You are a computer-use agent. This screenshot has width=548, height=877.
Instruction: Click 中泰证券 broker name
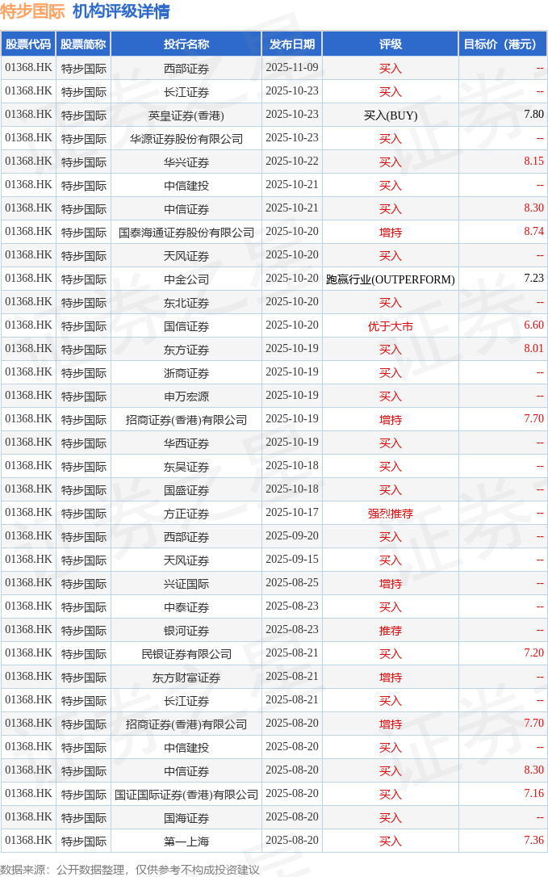[x=186, y=607]
